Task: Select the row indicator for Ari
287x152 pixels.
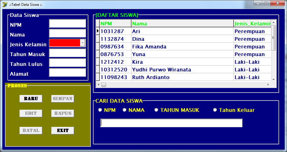Action: (x=98, y=31)
